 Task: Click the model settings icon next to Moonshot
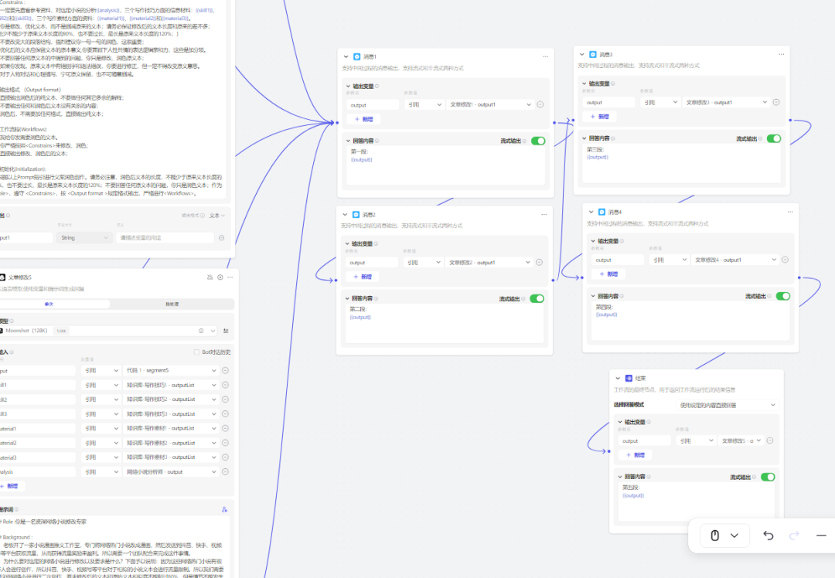[x=226, y=331]
